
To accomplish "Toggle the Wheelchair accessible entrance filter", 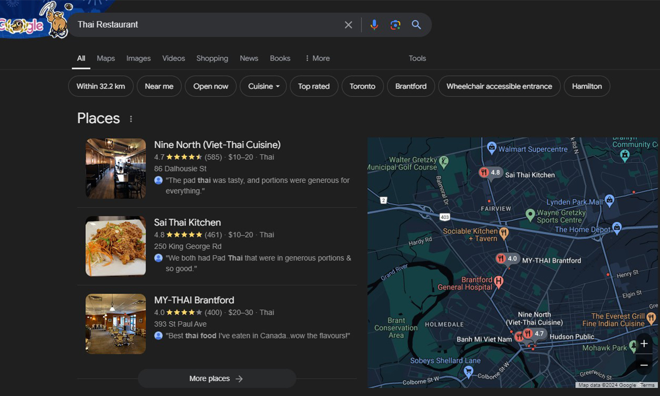I will (499, 86).
